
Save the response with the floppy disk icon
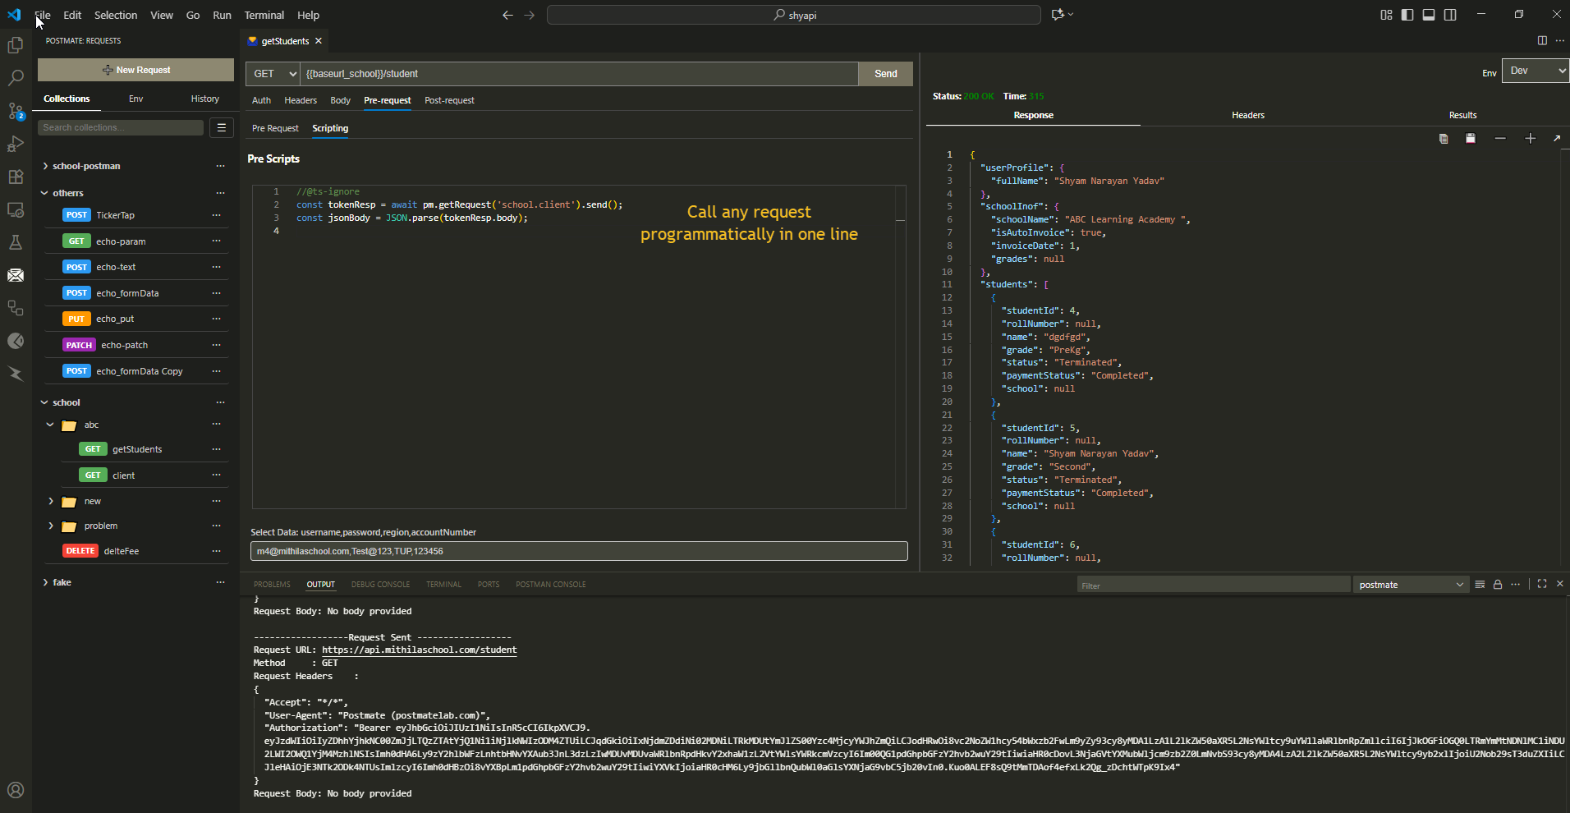click(x=1470, y=139)
